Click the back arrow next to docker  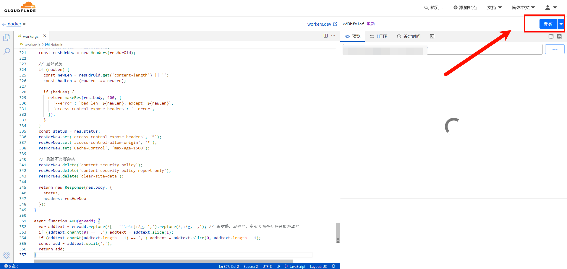pos(4,24)
